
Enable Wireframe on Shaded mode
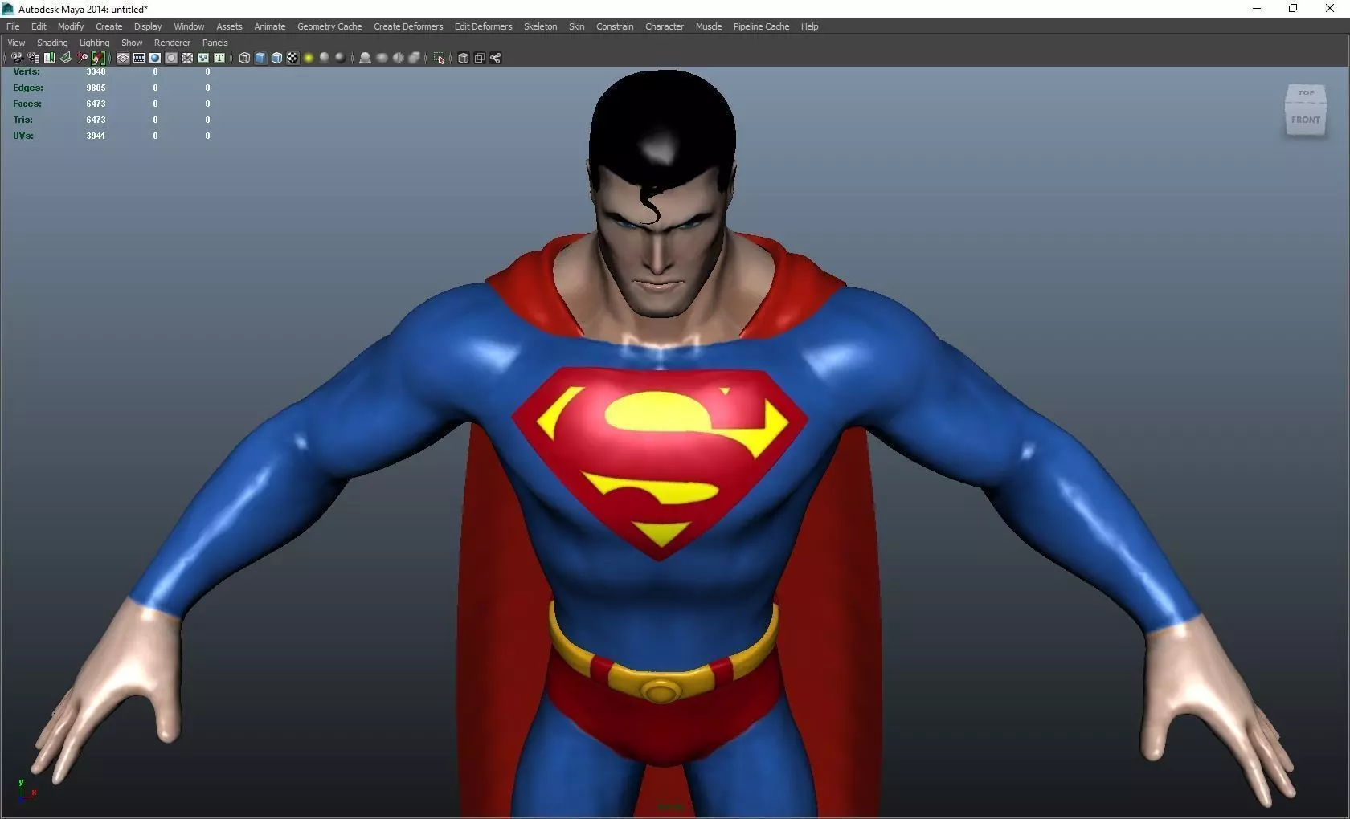(276, 58)
